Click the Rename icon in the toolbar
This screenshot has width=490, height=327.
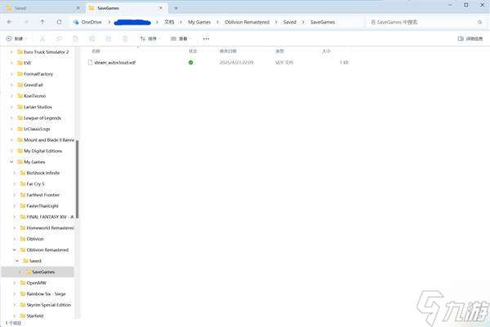click(x=91, y=38)
